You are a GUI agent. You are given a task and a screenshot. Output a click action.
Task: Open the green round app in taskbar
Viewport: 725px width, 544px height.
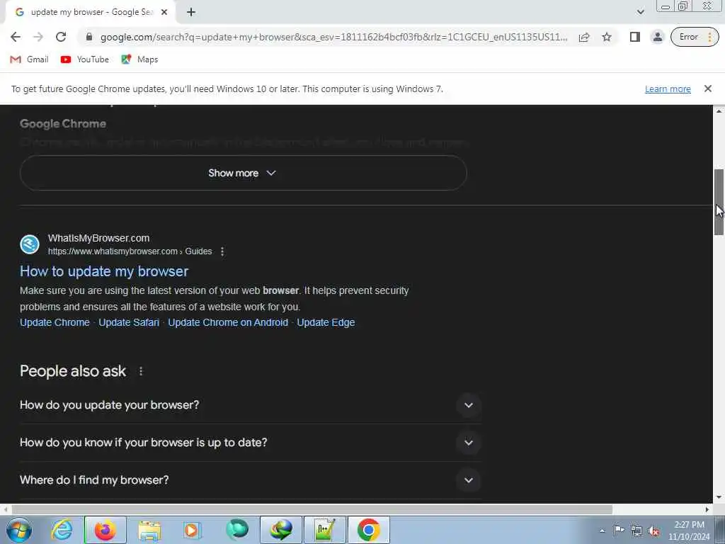(x=237, y=530)
